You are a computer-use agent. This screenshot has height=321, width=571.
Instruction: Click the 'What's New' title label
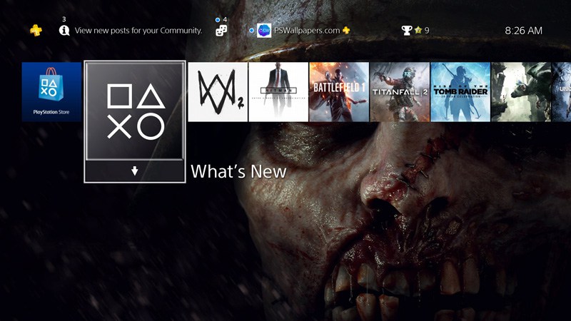(x=238, y=171)
